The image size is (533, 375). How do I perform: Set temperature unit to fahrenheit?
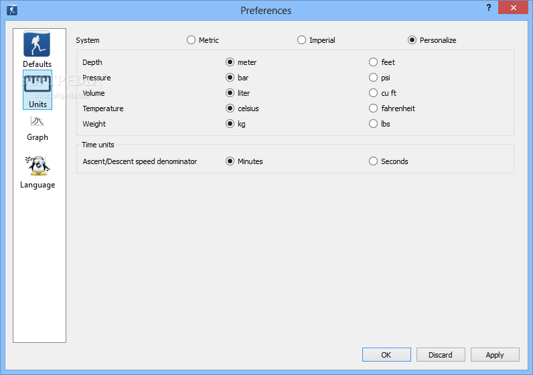pos(392,108)
